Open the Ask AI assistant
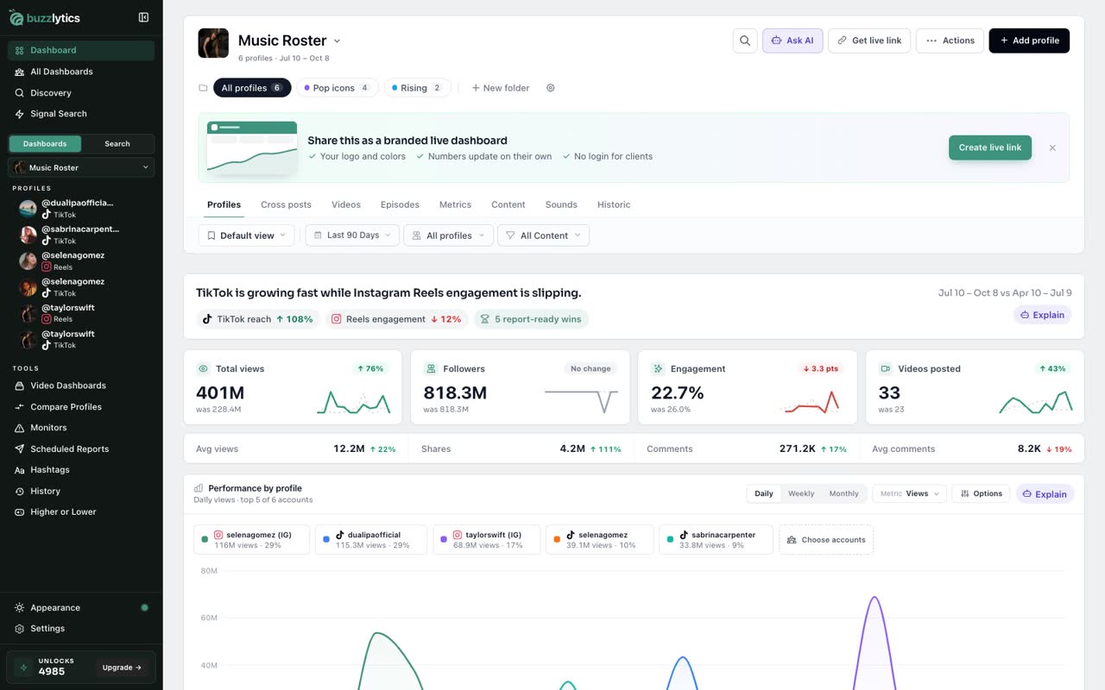The image size is (1105, 690). pos(792,41)
